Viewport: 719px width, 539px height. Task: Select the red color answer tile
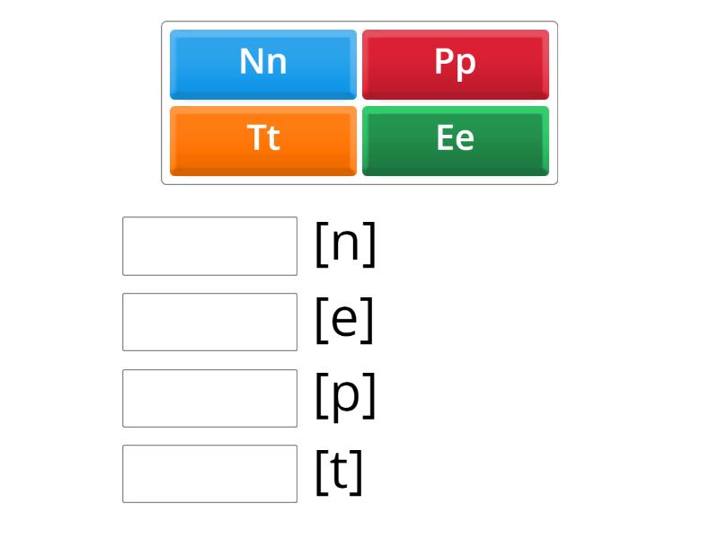455,64
